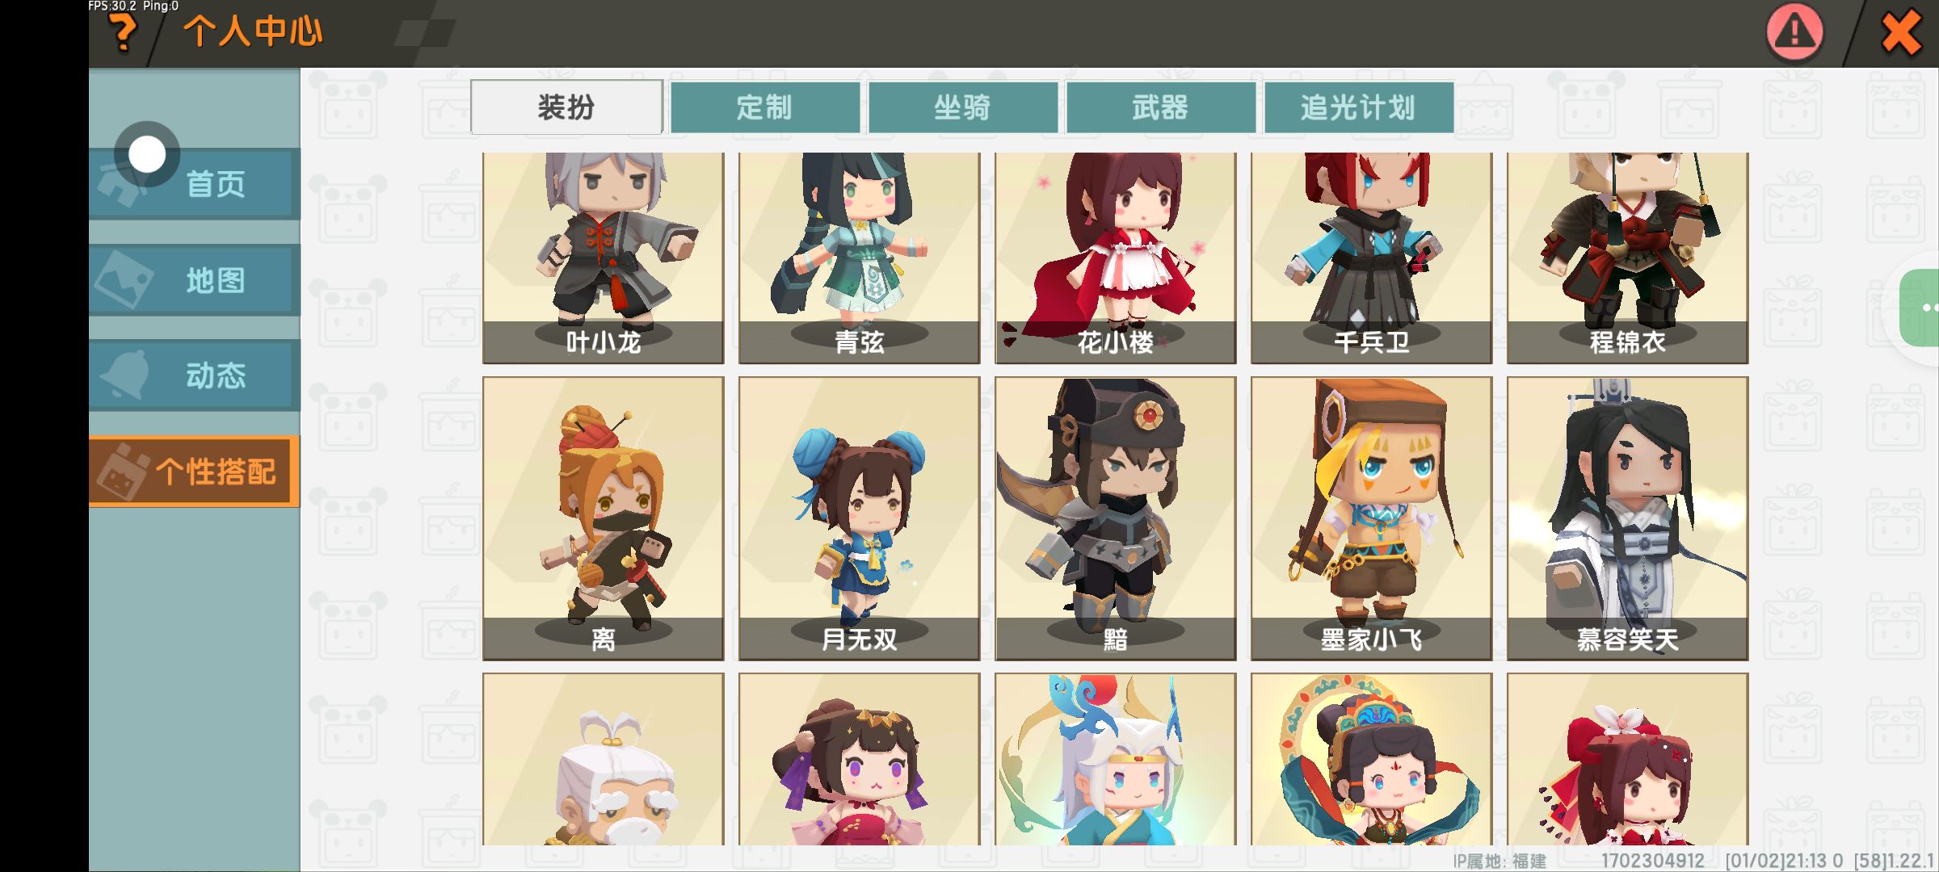Select 个性搭配 in the sidebar
1939x872 pixels.
click(x=194, y=472)
